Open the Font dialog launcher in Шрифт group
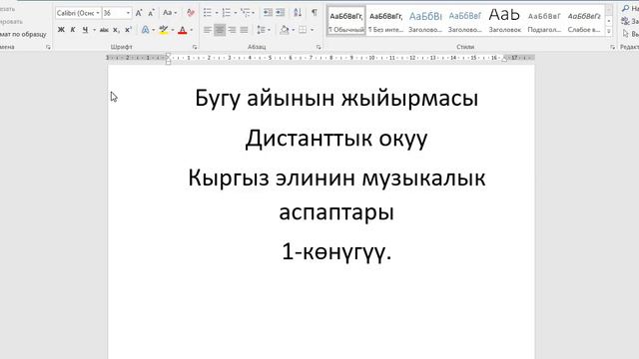 [195, 47]
